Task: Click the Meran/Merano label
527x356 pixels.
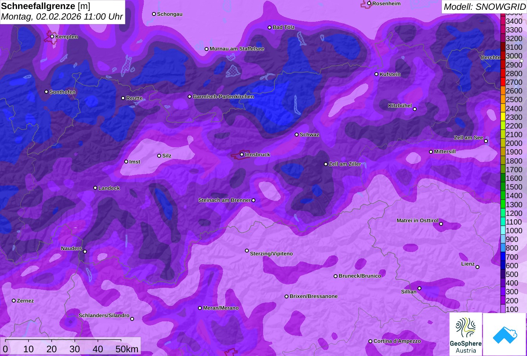Action: click(x=221, y=308)
